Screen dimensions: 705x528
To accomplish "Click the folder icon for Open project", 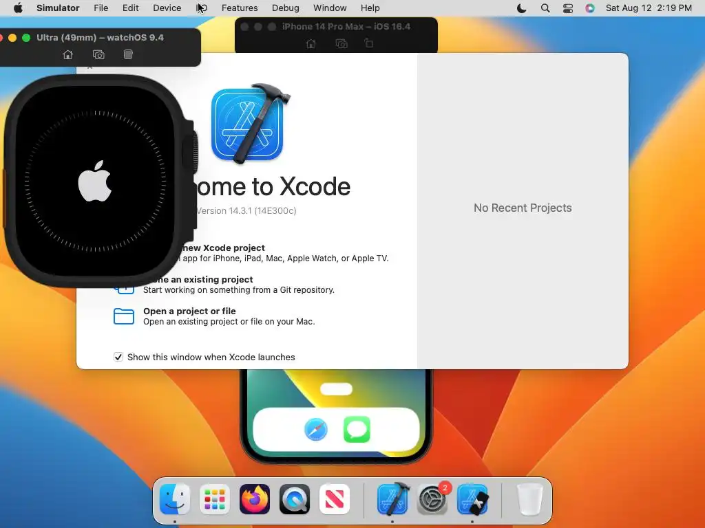I will tap(124, 316).
